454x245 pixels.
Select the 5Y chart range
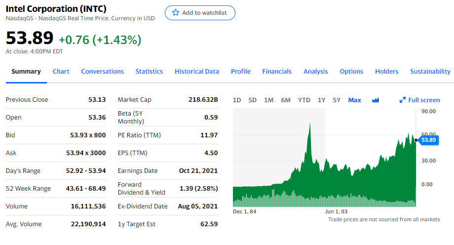pyautogui.click(x=337, y=100)
